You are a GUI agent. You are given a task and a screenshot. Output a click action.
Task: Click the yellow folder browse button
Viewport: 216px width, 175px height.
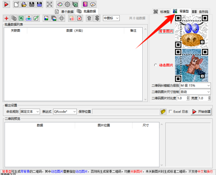pos(163,112)
